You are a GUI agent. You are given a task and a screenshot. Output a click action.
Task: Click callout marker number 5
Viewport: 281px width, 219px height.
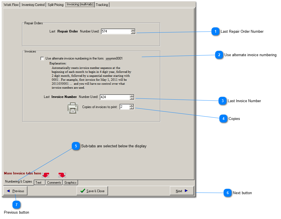tap(76, 146)
